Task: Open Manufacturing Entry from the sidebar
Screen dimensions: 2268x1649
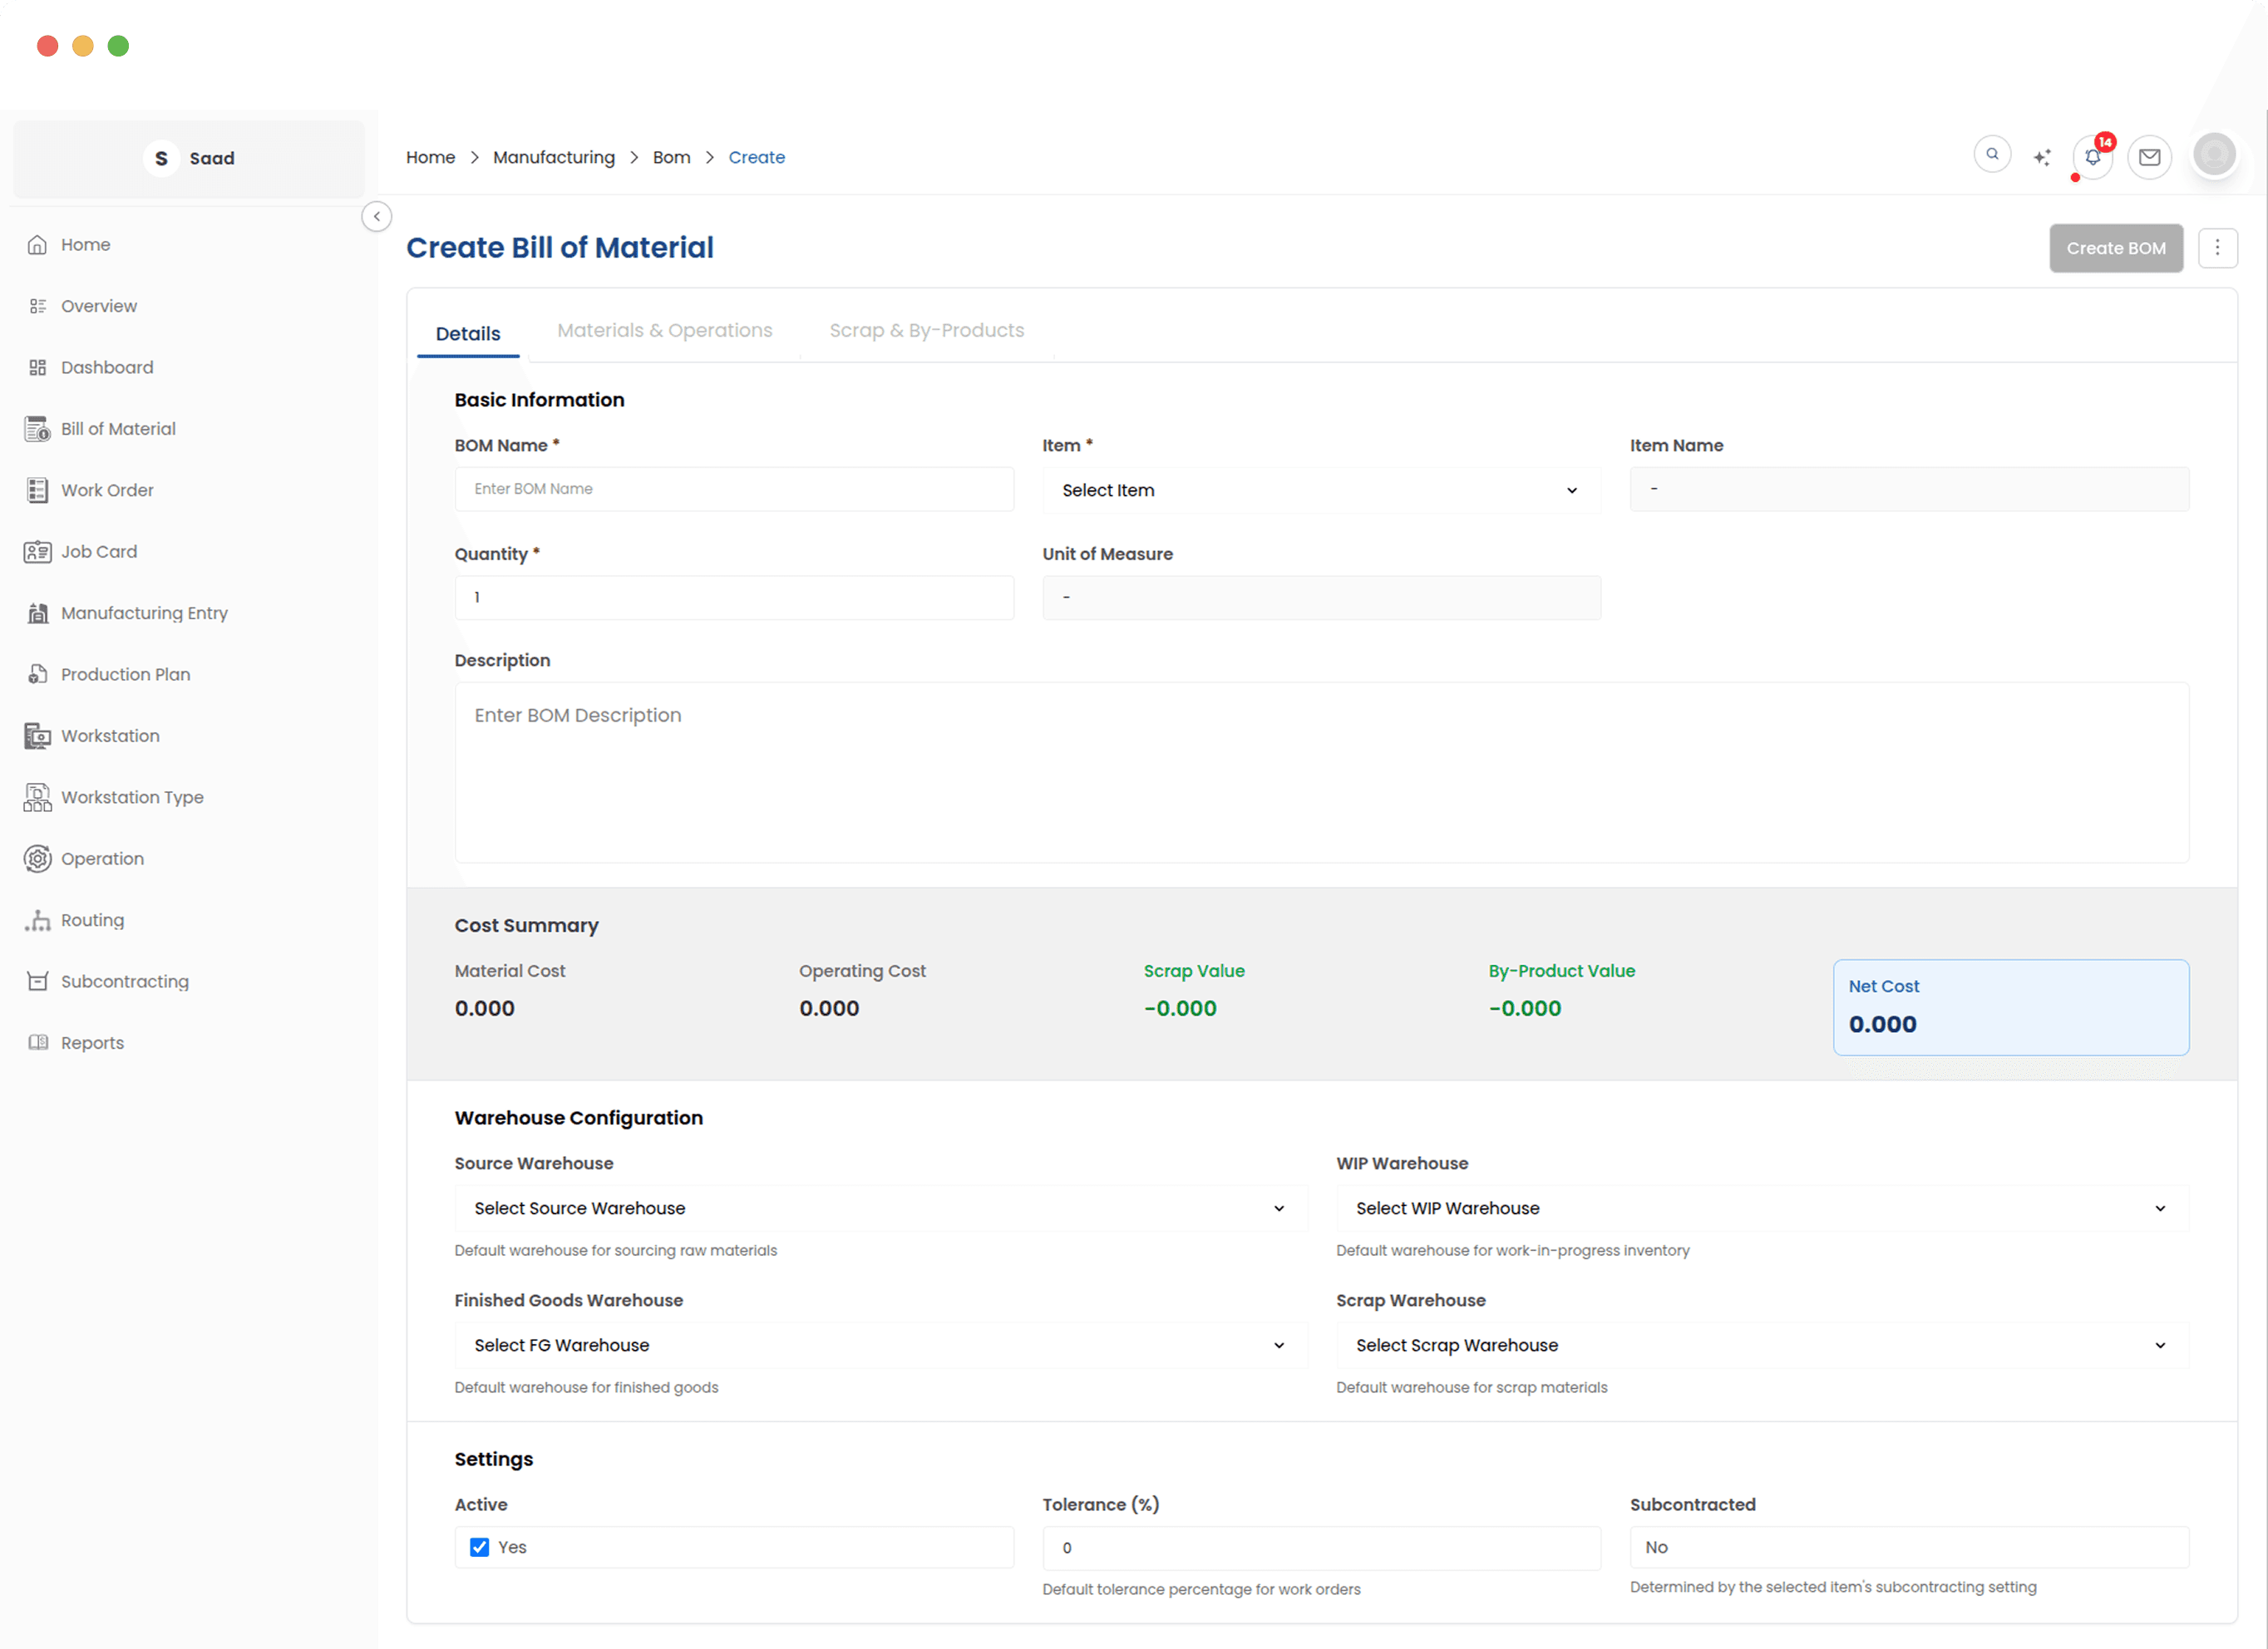Action: tap(143, 612)
